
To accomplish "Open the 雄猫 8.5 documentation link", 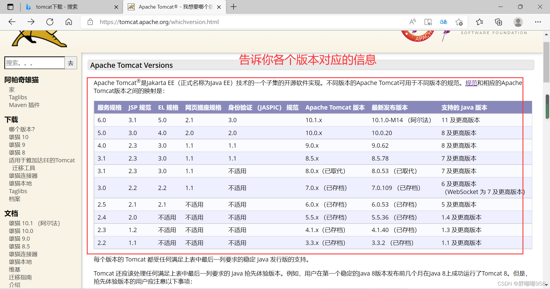I will tap(19, 246).
